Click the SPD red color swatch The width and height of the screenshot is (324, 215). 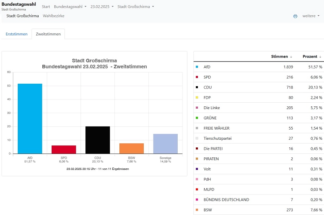pyautogui.click(x=197, y=77)
